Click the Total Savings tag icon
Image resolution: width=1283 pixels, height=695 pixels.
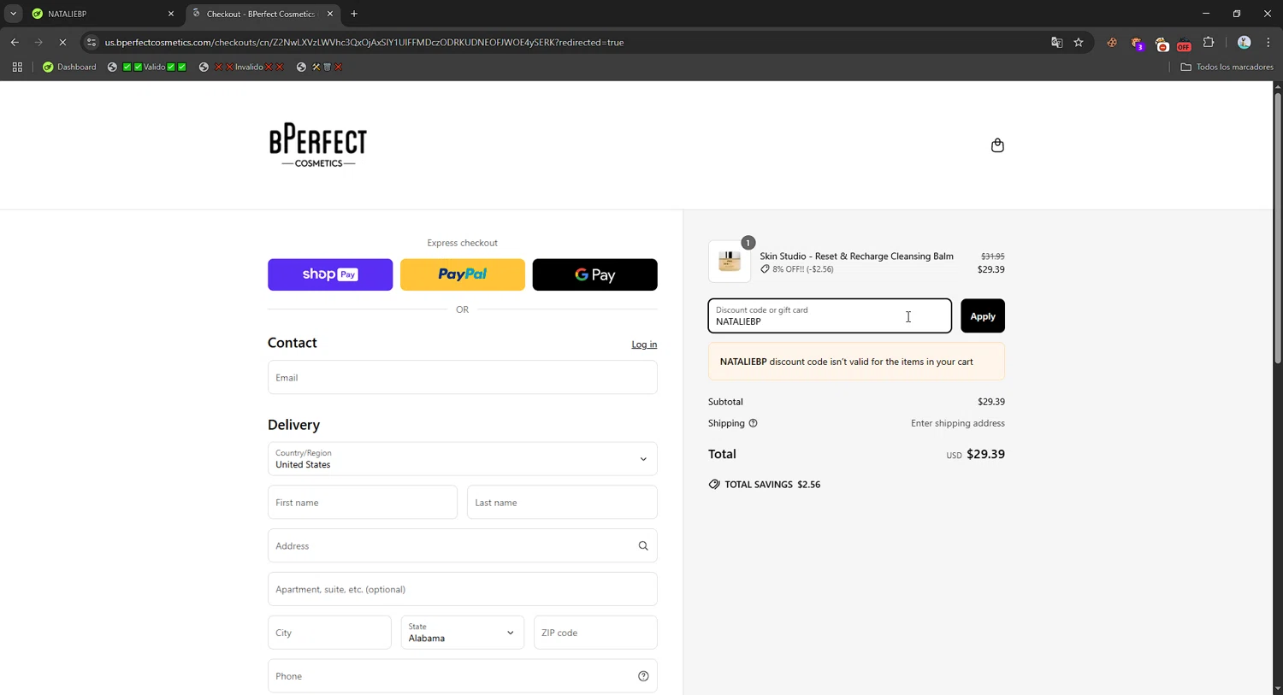[714, 484]
